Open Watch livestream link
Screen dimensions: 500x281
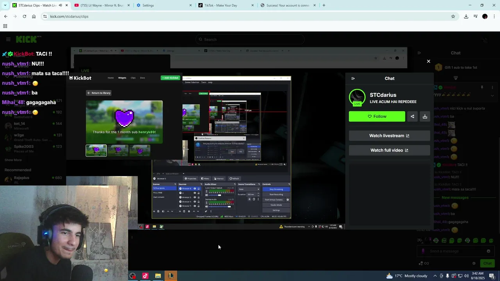(x=389, y=136)
